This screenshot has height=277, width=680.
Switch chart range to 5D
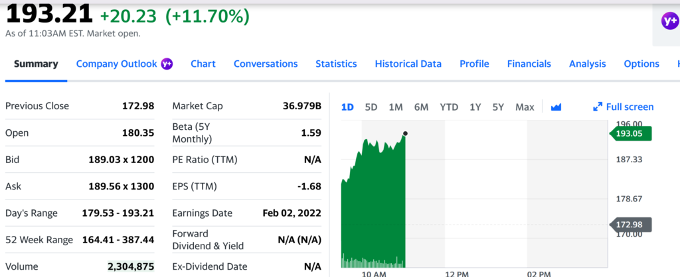click(371, 107)
